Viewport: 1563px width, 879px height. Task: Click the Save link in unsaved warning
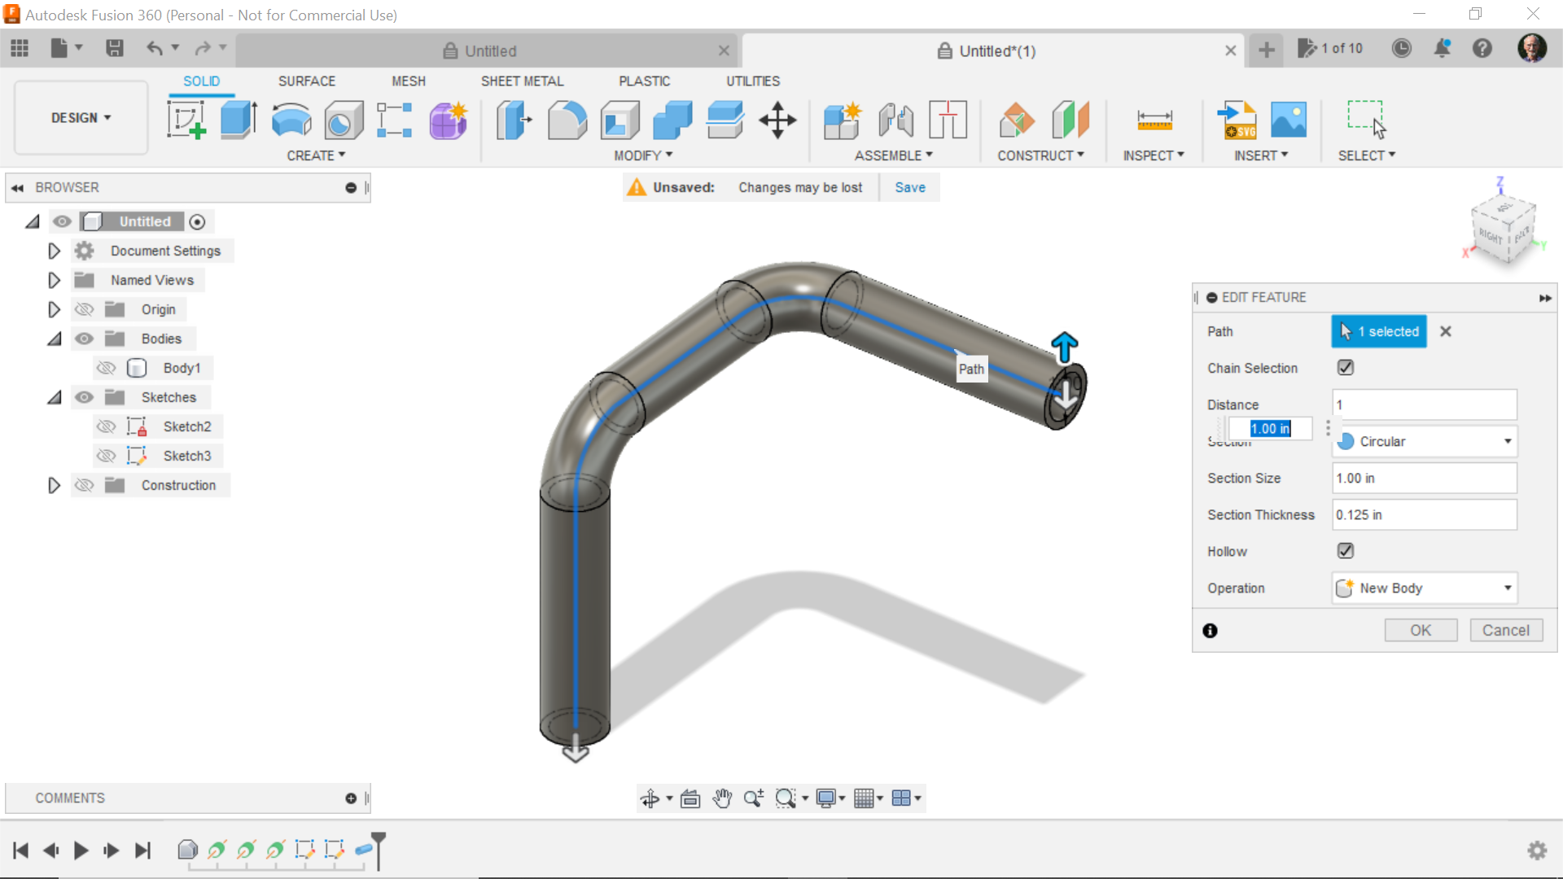(x=910, y=187)
